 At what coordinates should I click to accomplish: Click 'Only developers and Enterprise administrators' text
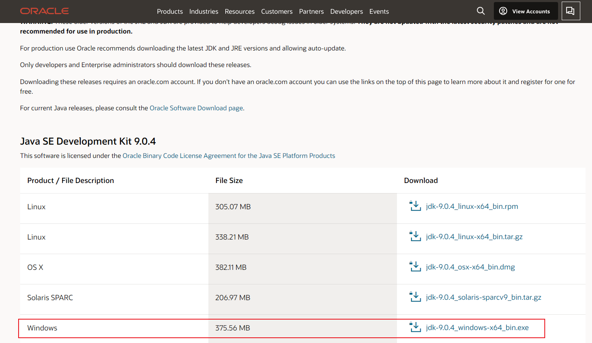click(x=136, y=65)
